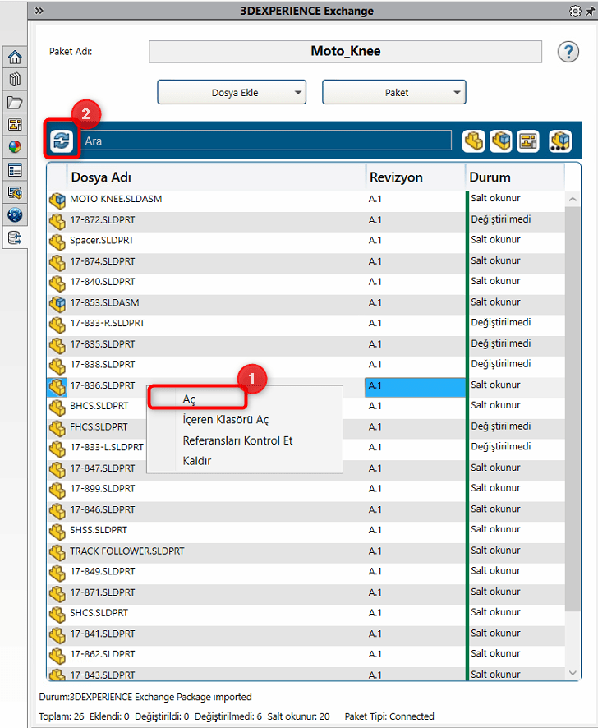This screenshot has height=728, width=598.
Task: Open the Paket dropdown
Action: point(394,92)
